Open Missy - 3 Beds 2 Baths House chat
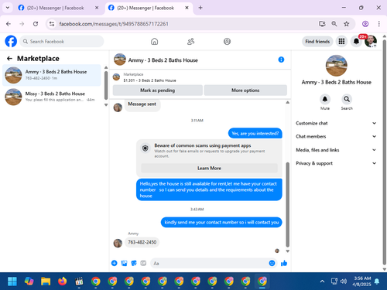387x290 pixels. click(52, 97)
